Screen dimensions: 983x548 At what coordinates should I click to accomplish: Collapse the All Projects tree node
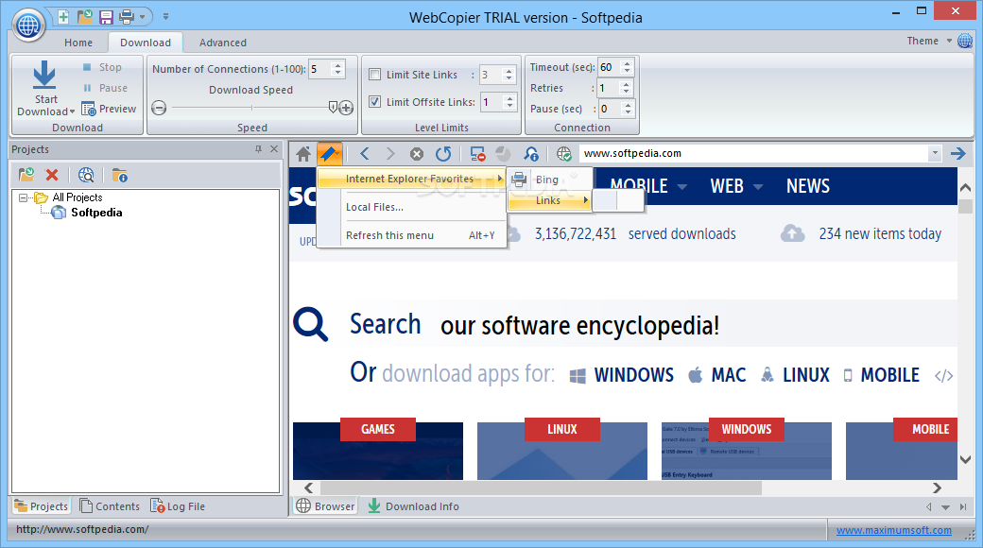[x=24, y=197]
